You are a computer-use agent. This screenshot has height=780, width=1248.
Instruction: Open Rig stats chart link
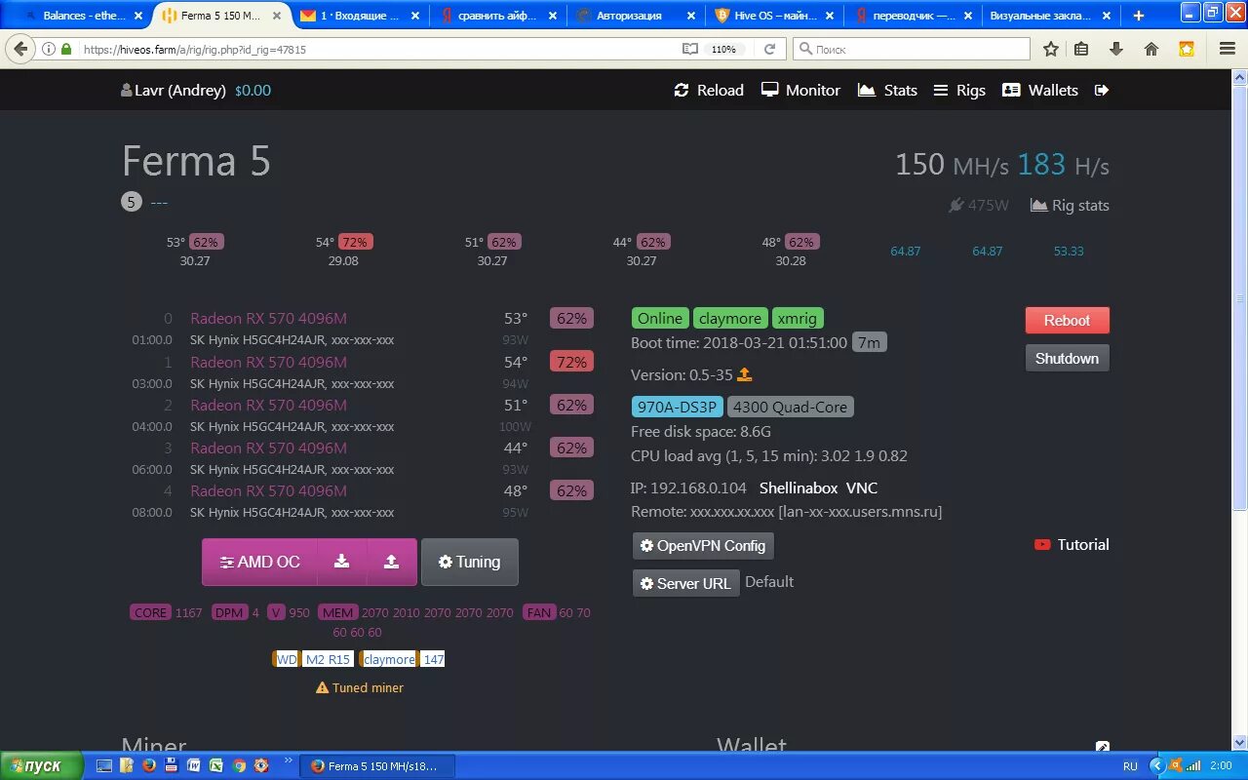tap(1070, 205)
